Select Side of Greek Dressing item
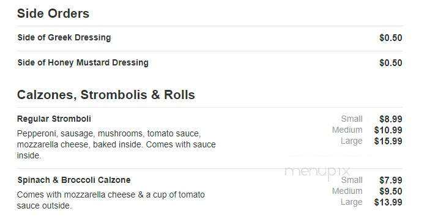The image size is (427, 222). click(64, 37)
